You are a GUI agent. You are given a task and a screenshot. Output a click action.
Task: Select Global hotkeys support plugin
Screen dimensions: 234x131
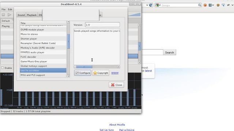pos(43,66)
